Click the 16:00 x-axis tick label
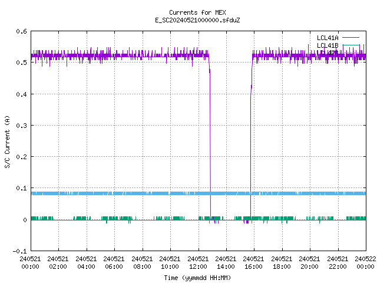This screenshot has height=283, width=377. [253, 263]
